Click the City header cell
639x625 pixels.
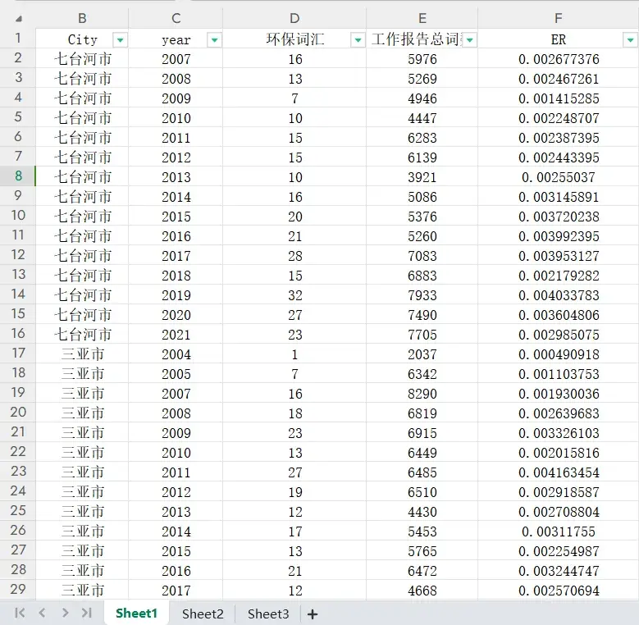tap(82, 39)
